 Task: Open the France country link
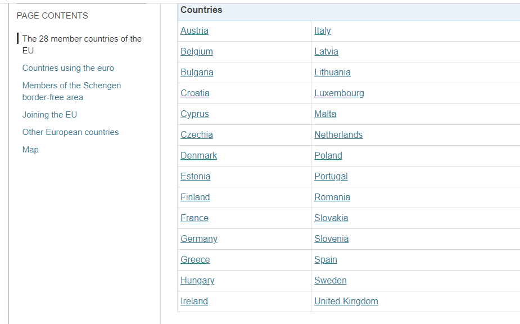pyautogui.click(x=195, y=218)
